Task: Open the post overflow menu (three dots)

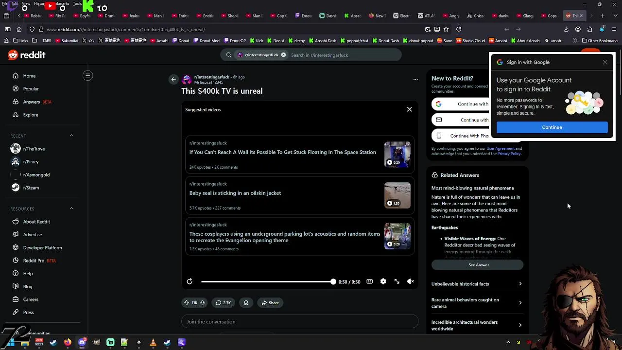Action: coord(415,79)
